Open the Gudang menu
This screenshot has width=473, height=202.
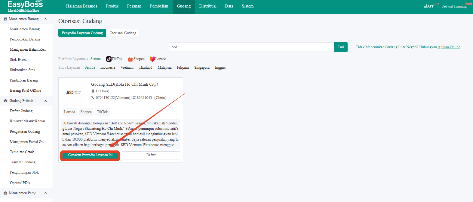[x=184, y=6]
